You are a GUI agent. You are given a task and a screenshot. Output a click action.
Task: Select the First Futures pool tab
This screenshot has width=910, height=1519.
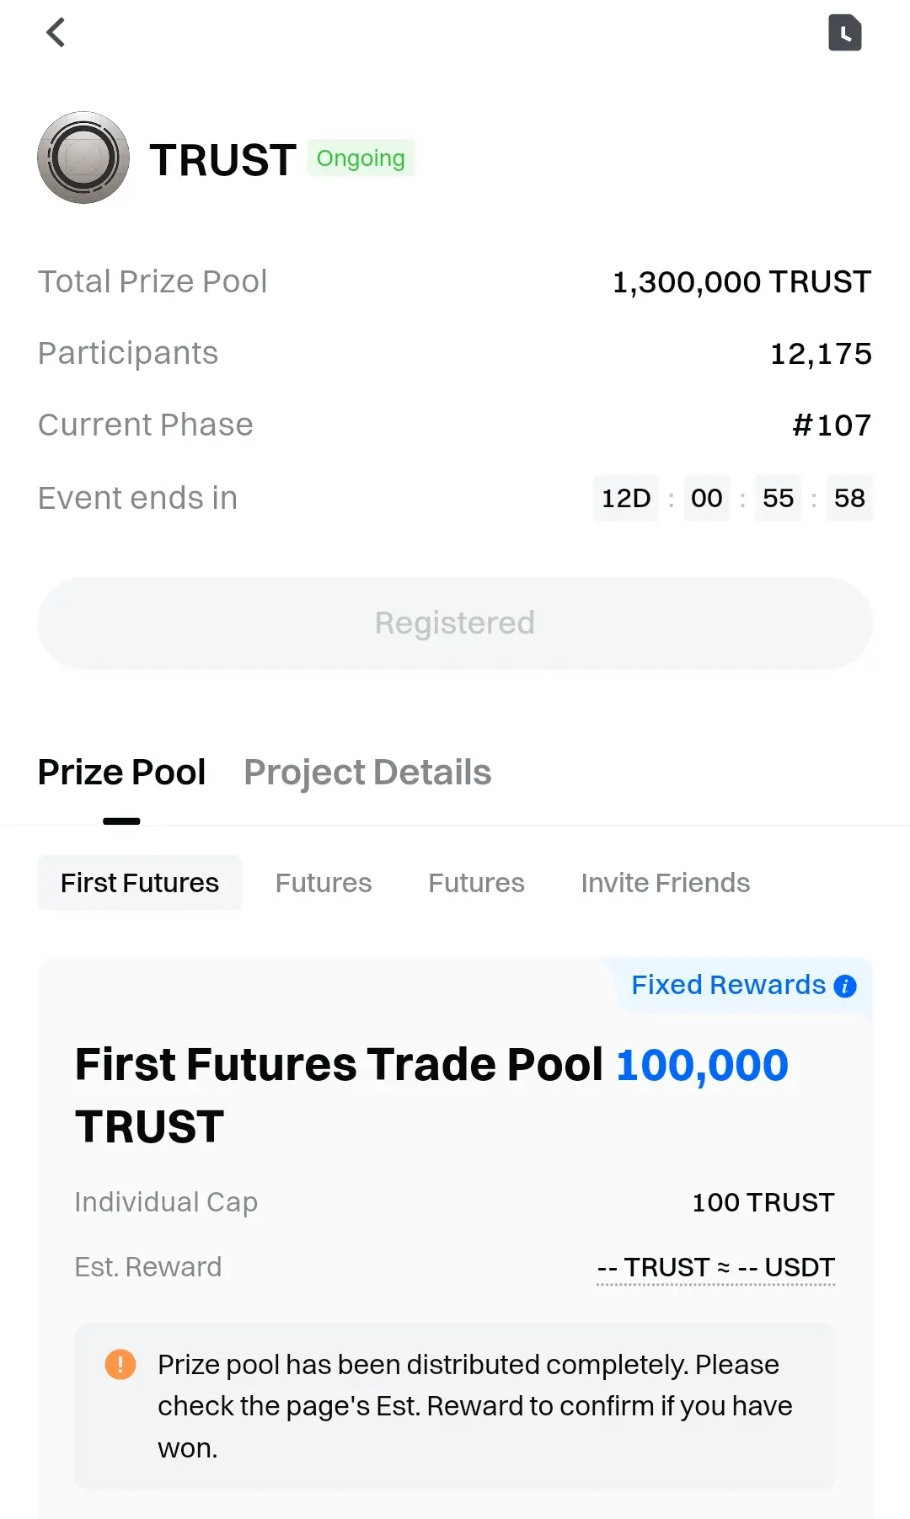pyautogui.click(x=140, y=883)
